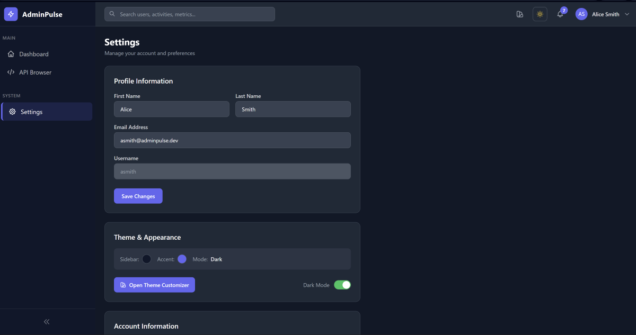This screenshot has width=636, height=335.
Task: Open API Browser from sidebar
Action: pyautogui.click(x=36, y=72)
